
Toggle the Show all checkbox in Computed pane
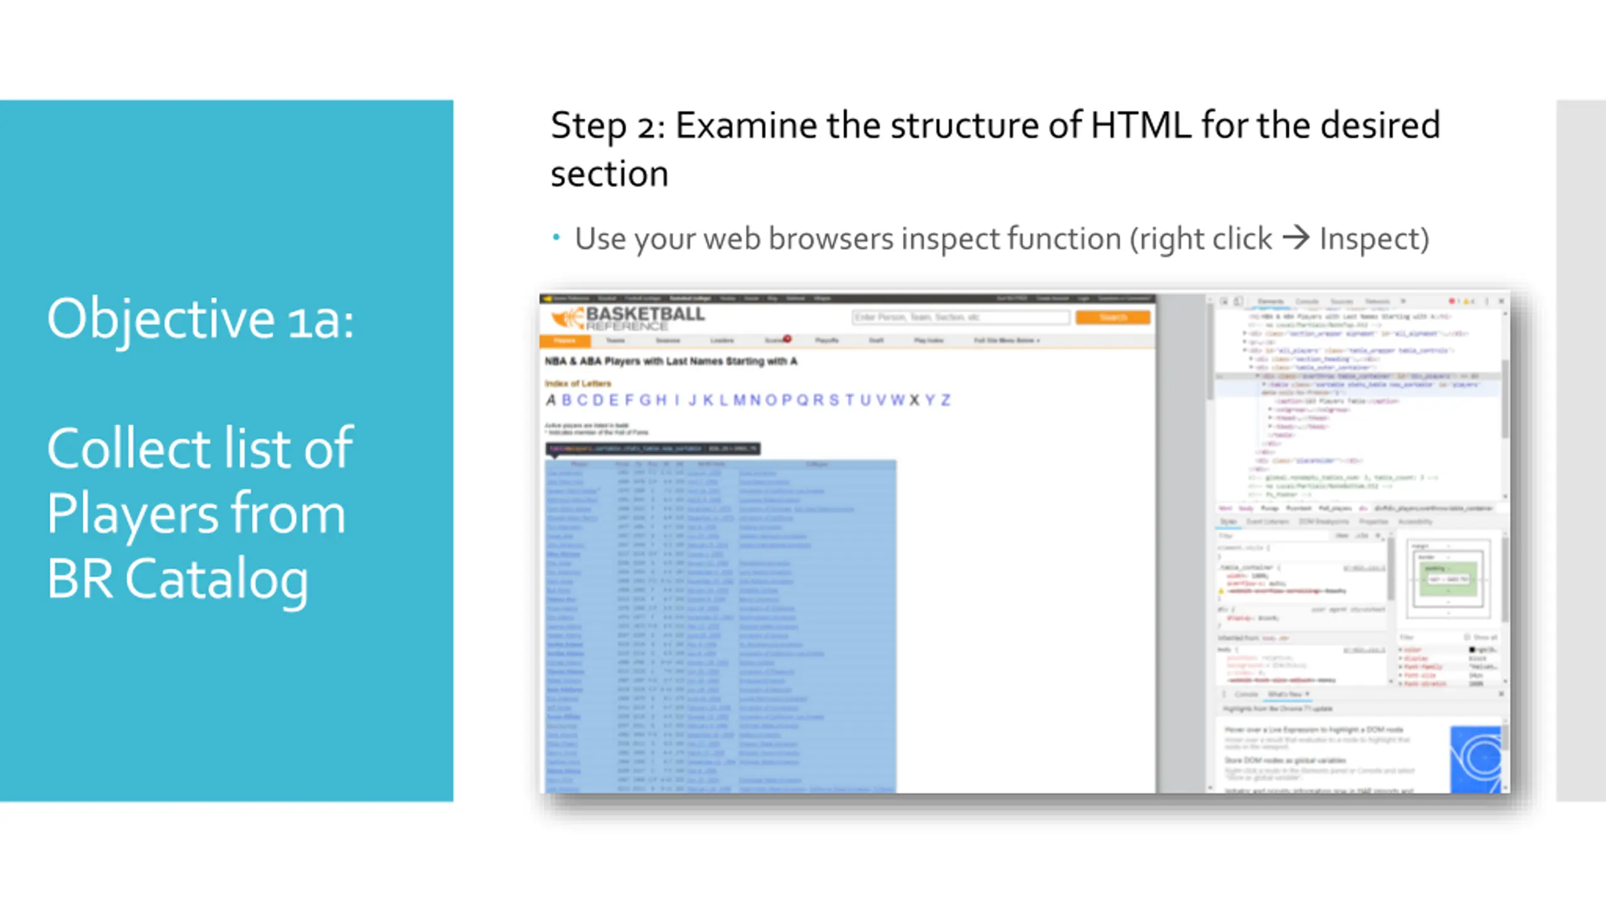click(x=1467, y=637)
